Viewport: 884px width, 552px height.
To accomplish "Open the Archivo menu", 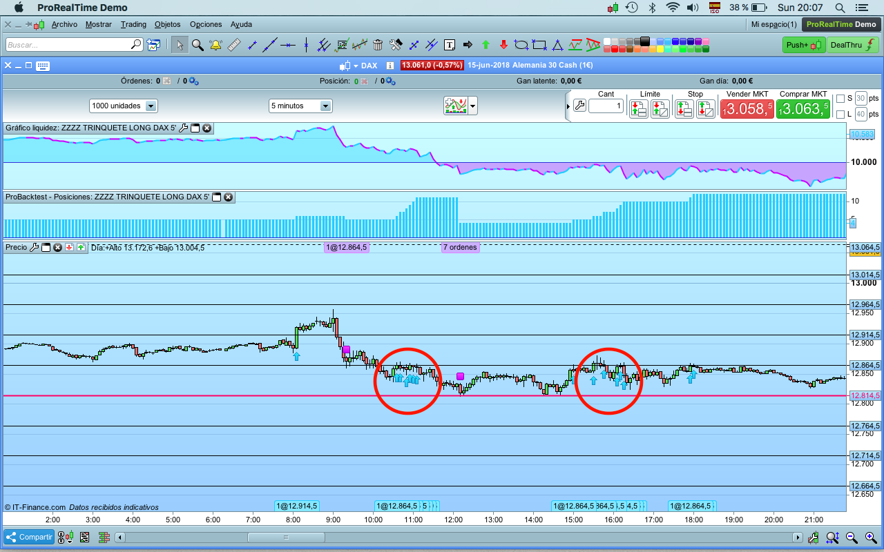I will [x=64, y=24].
